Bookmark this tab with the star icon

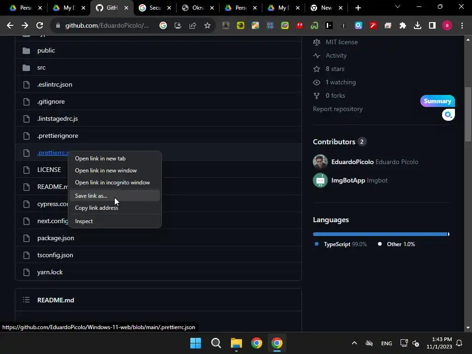click(207, 26)
